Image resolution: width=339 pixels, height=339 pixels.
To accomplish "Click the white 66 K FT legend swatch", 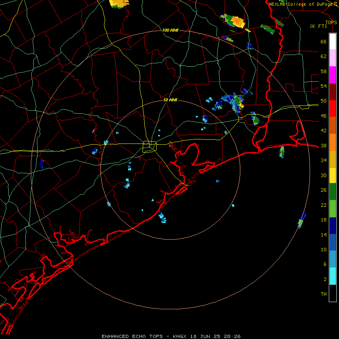I will 333,41.
